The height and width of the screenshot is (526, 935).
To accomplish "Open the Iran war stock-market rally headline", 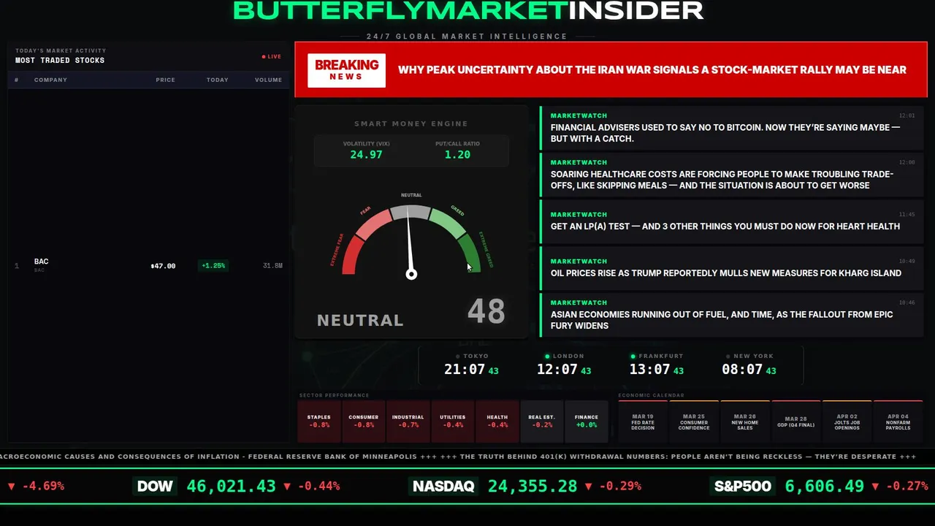I will point(652,70).
